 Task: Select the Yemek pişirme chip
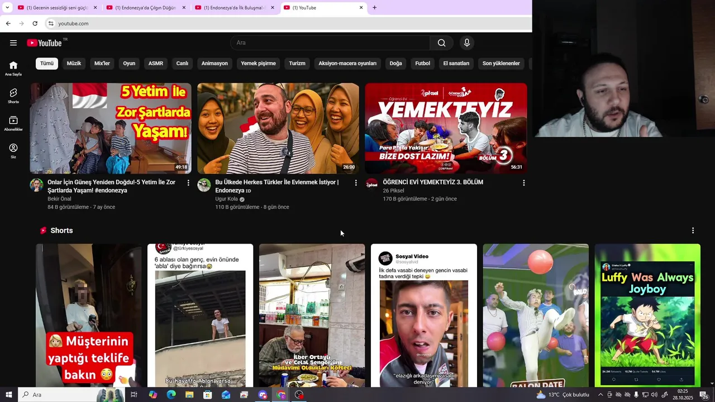pyautogui.click(x=258, y=63)
